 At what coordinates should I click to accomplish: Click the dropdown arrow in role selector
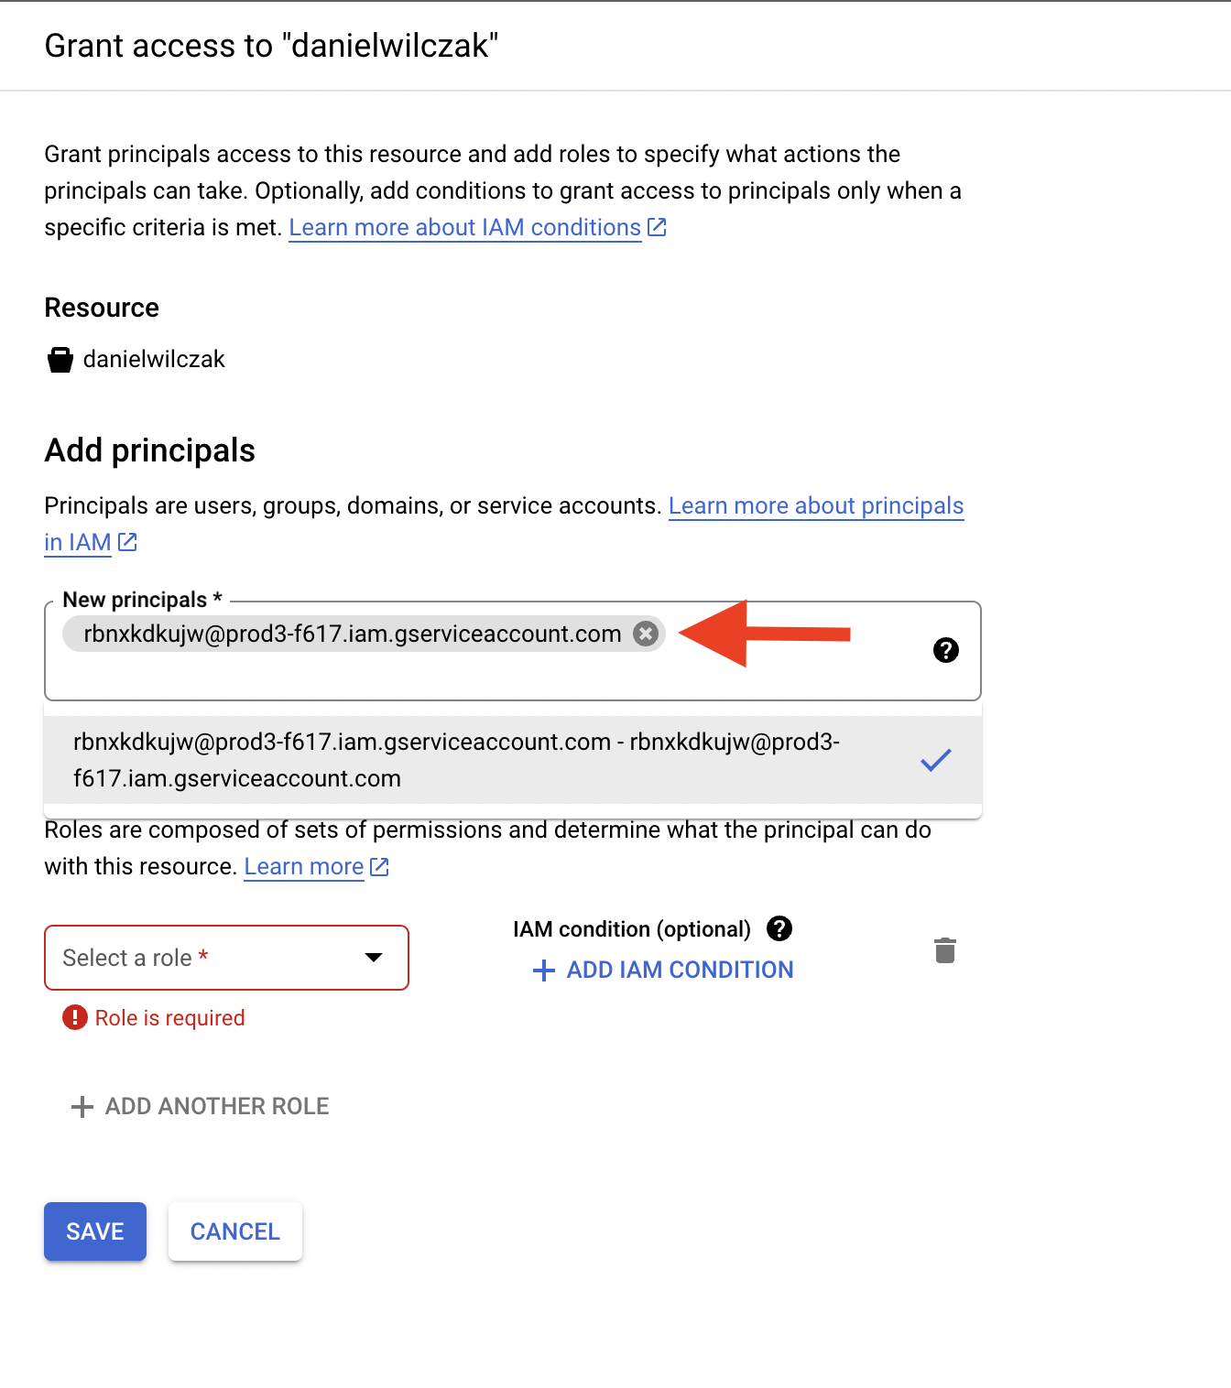coord(374,958)
